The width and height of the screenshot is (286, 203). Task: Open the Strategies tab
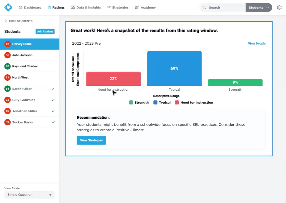click(x=118, y=7)
